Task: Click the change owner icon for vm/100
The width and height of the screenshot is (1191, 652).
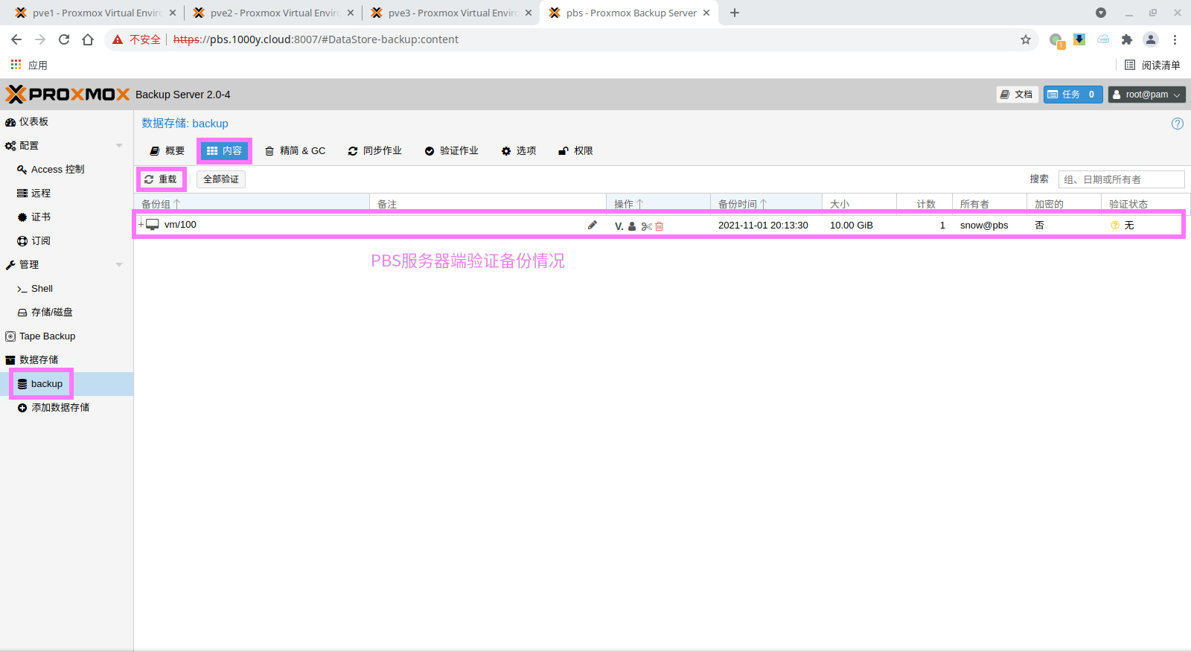Action: tap(632, 226)
